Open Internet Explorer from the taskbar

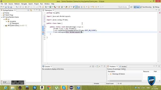pyautogui.click(x=6, y=88)
